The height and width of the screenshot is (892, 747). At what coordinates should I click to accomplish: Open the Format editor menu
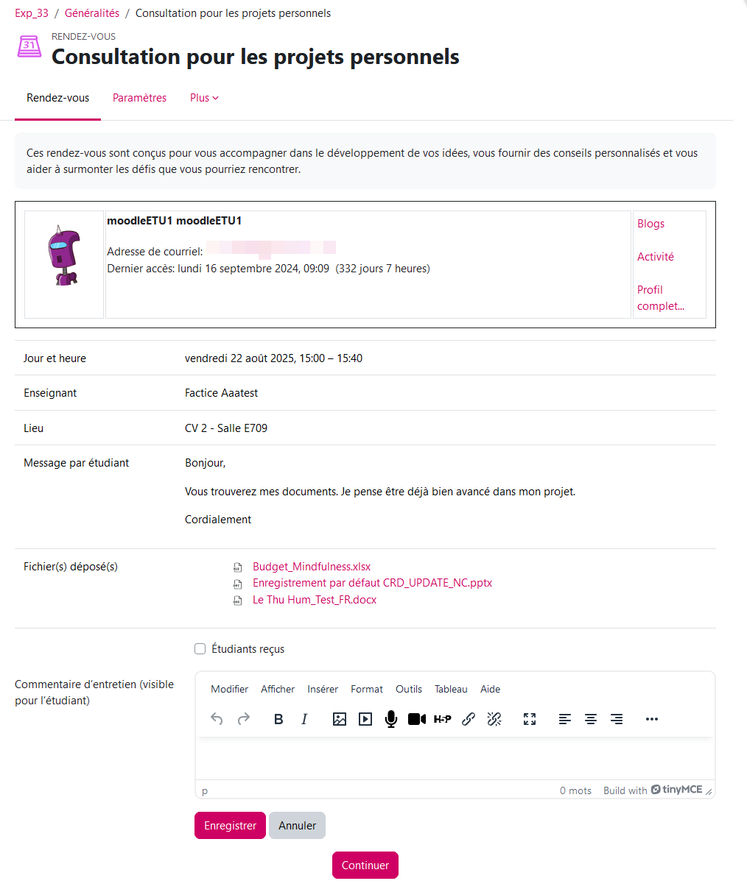coord(367,689)
